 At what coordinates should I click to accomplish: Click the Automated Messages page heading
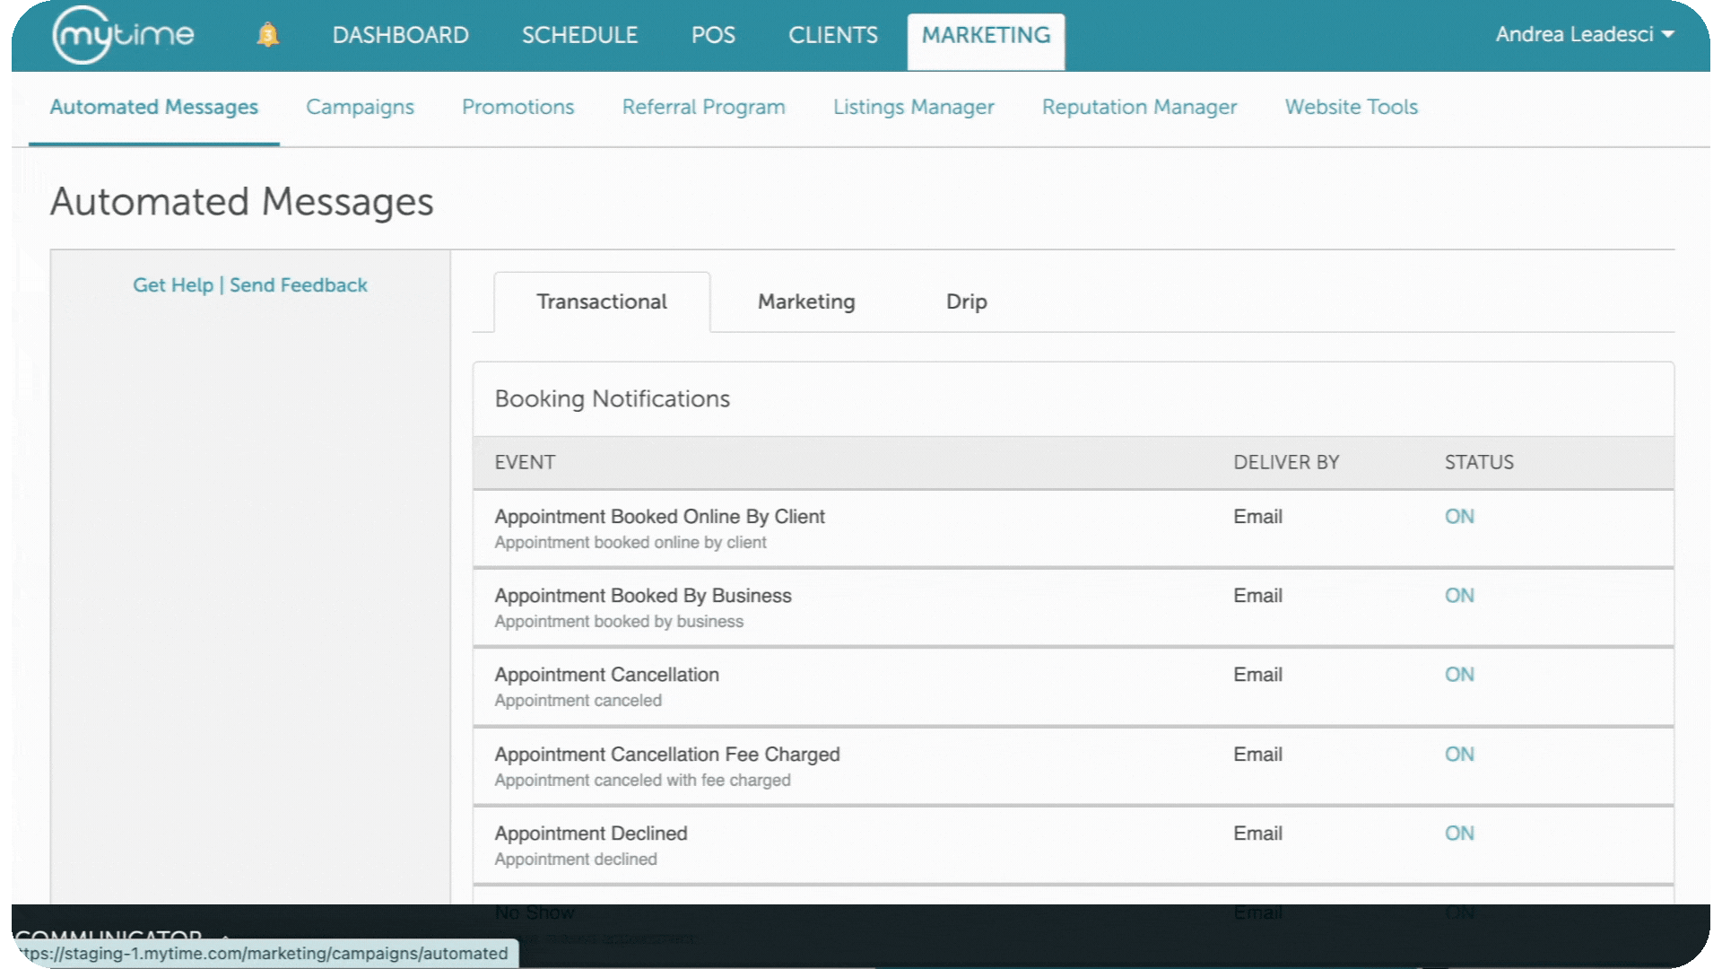click(241, 202)
